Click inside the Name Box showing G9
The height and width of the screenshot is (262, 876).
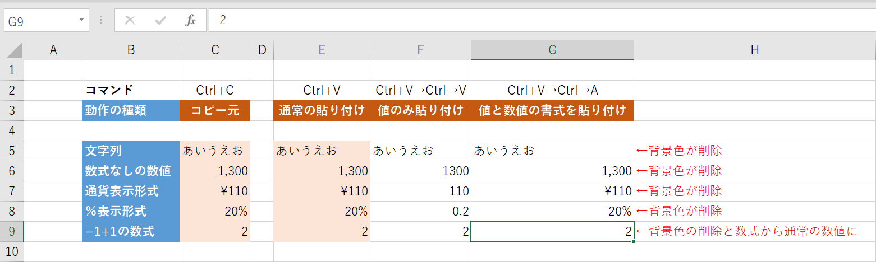[39, 20]
